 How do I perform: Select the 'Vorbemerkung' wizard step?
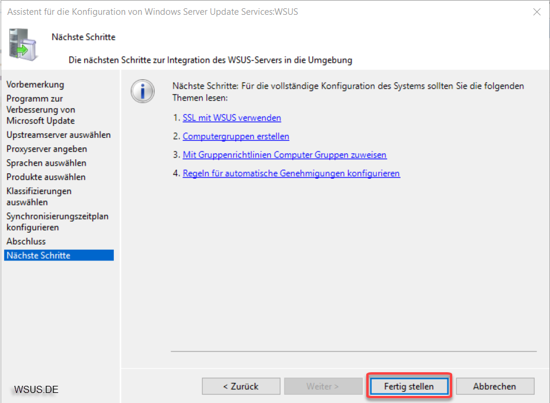coord(35,85)
